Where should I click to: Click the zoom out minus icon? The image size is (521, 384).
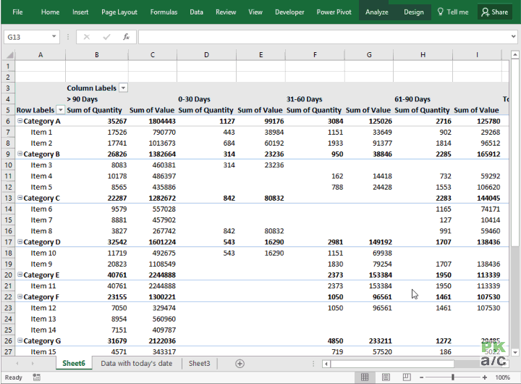[421, 377]
